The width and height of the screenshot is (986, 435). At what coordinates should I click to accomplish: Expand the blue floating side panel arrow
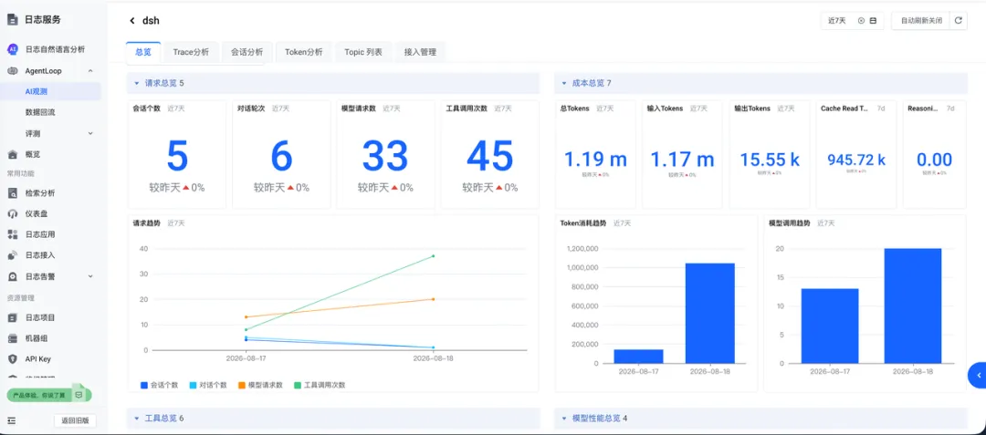point(978,376)
